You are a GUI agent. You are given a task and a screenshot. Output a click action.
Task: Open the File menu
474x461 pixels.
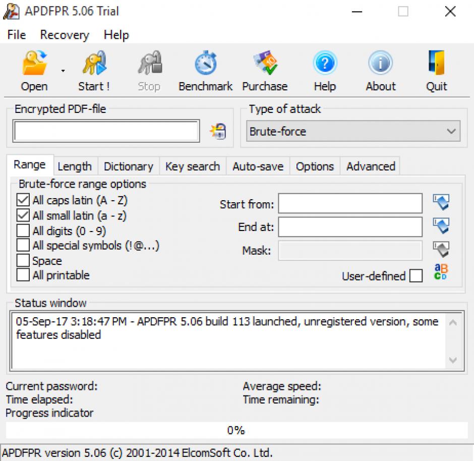[x=17, y=35]
